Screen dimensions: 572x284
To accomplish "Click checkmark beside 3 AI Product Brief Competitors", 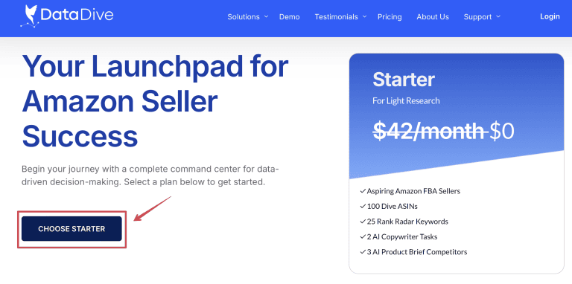I will pyautogui.click(x=363, y=251).
